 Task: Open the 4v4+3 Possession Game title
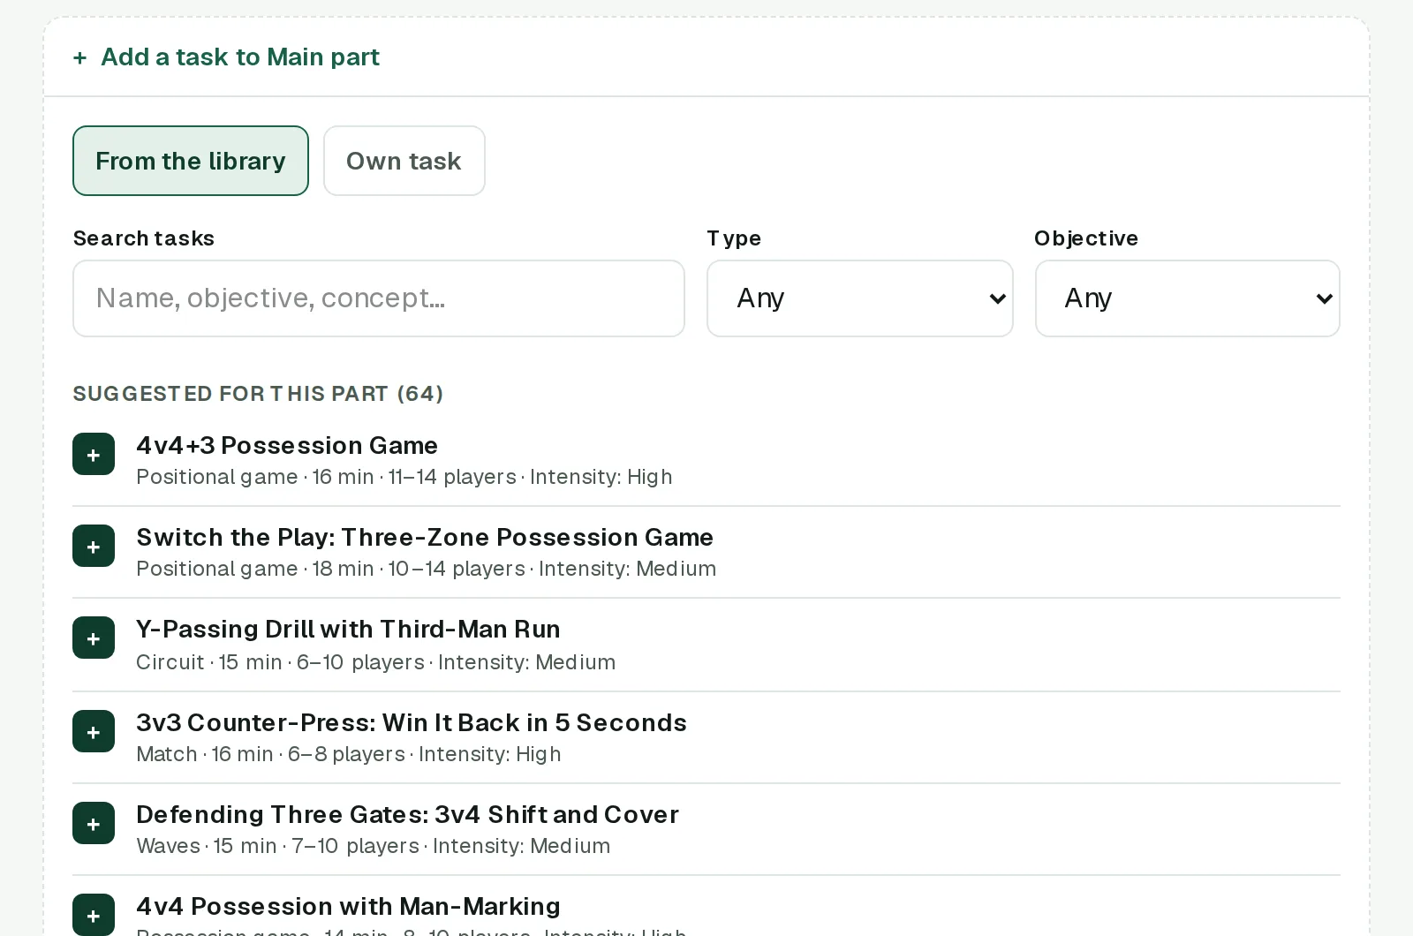click(287, 445)
